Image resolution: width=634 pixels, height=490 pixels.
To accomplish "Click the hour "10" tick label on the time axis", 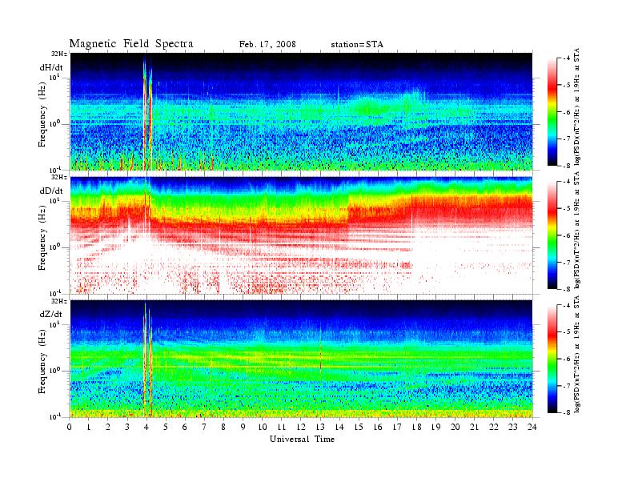I will point(263,428).
